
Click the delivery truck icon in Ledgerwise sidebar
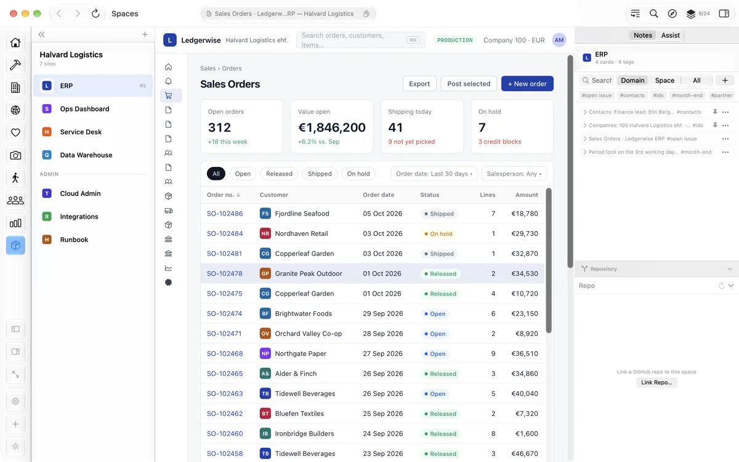pyautogui.click(x=169, y=211)
